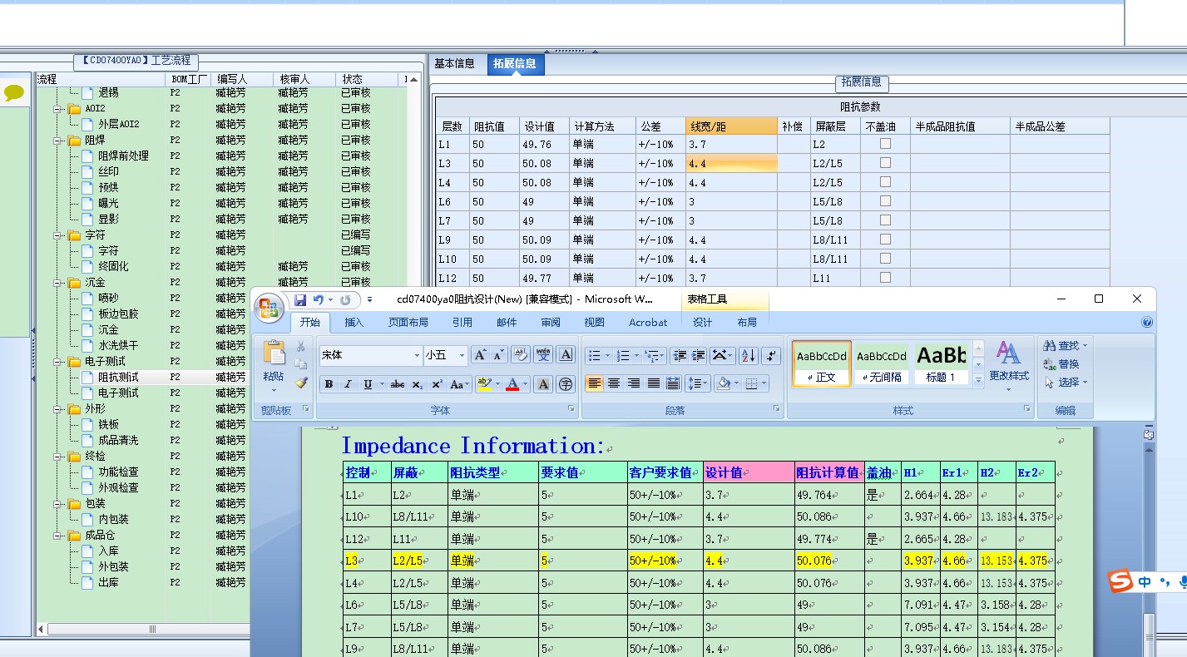This screenshot has height=657, width=1187.
Task: Collapse the 成品仓 tree node
Action: [58, 536]
